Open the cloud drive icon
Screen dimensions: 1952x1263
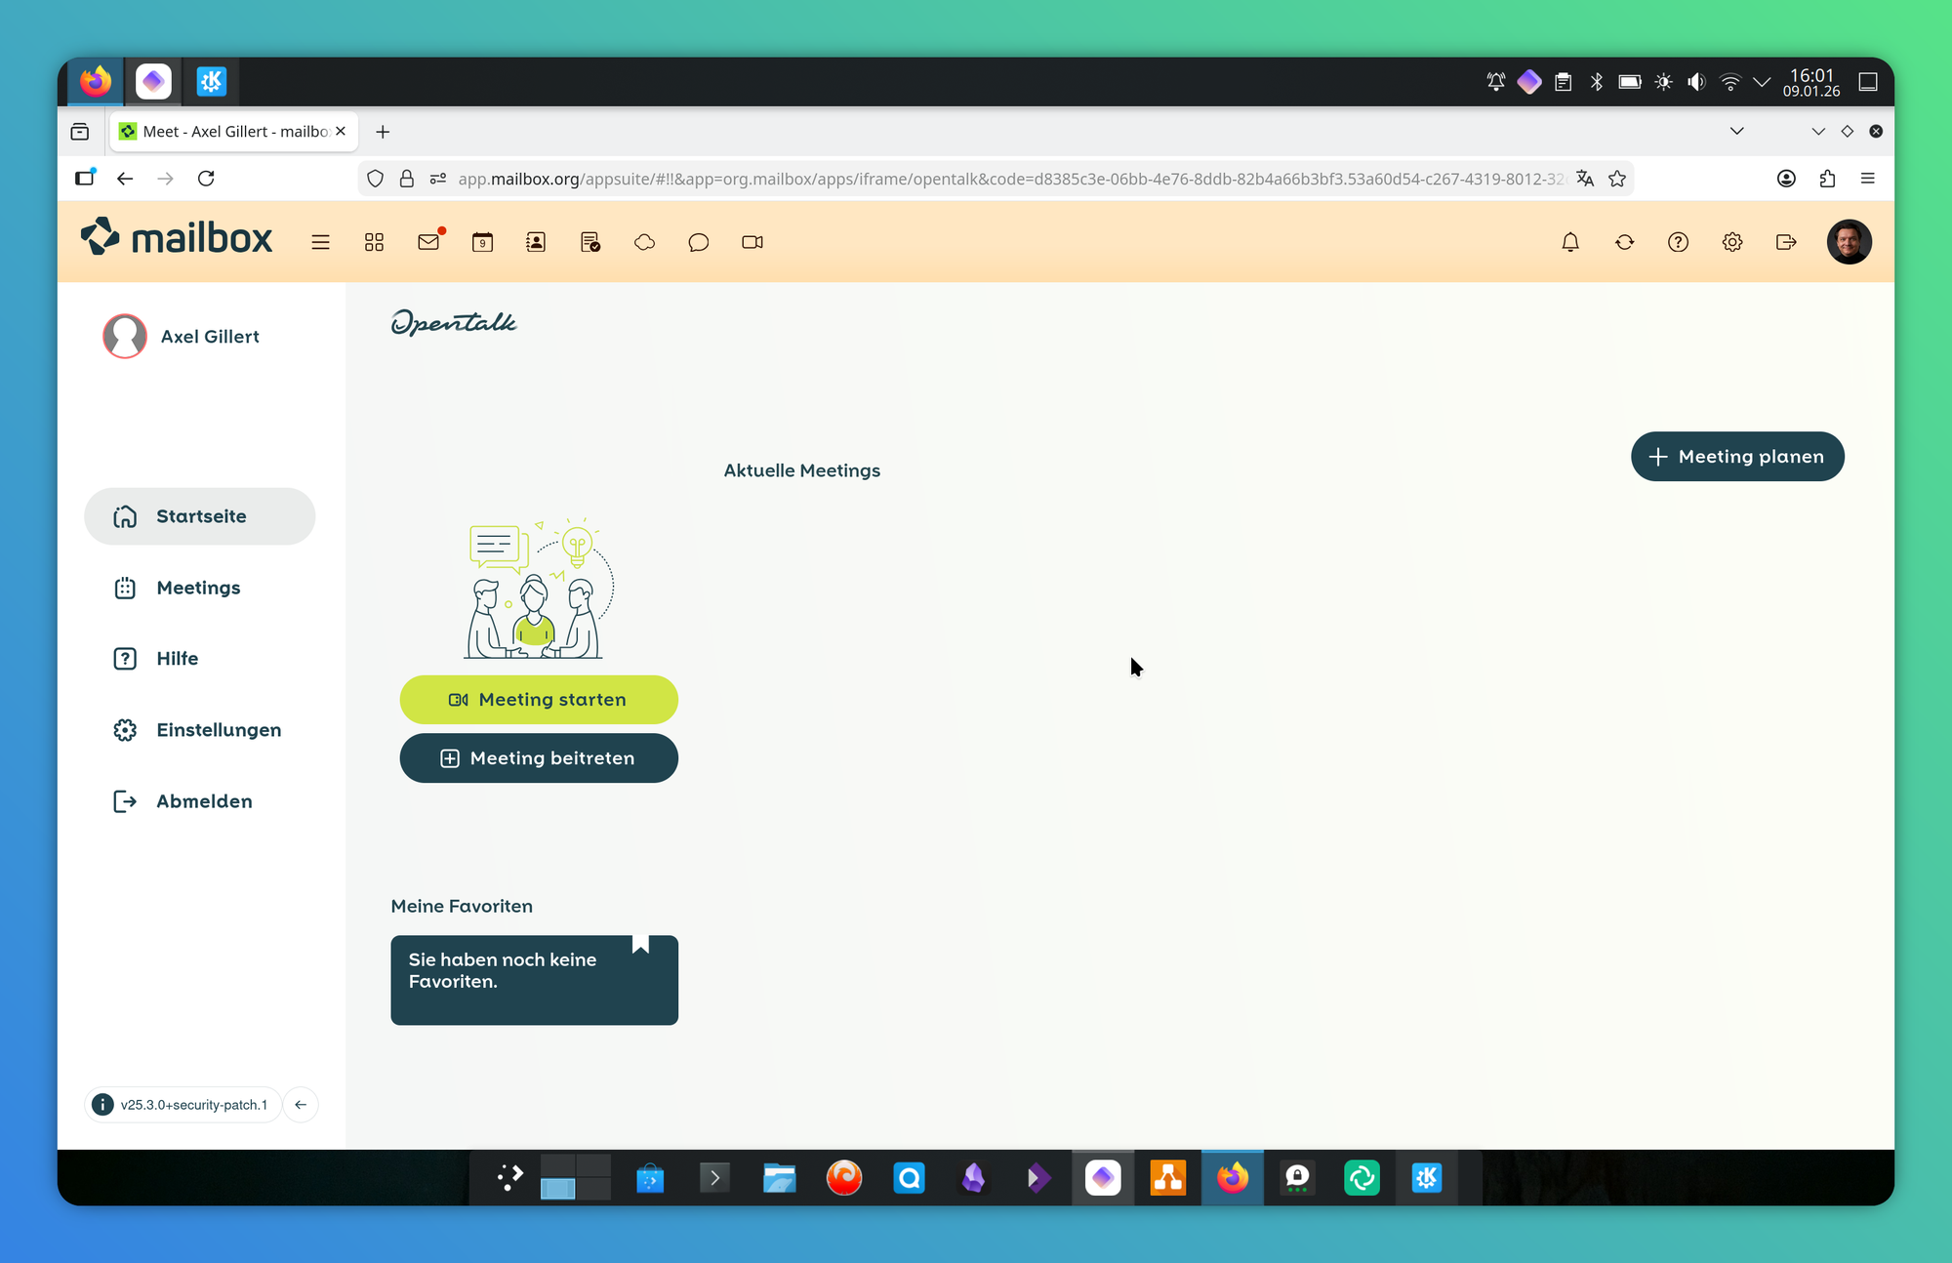coord(644,242)
